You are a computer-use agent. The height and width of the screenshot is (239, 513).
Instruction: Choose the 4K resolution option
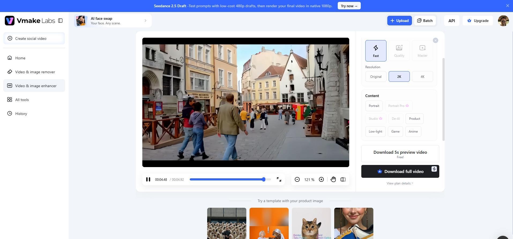pyautogui.click(x=422, y=76)
